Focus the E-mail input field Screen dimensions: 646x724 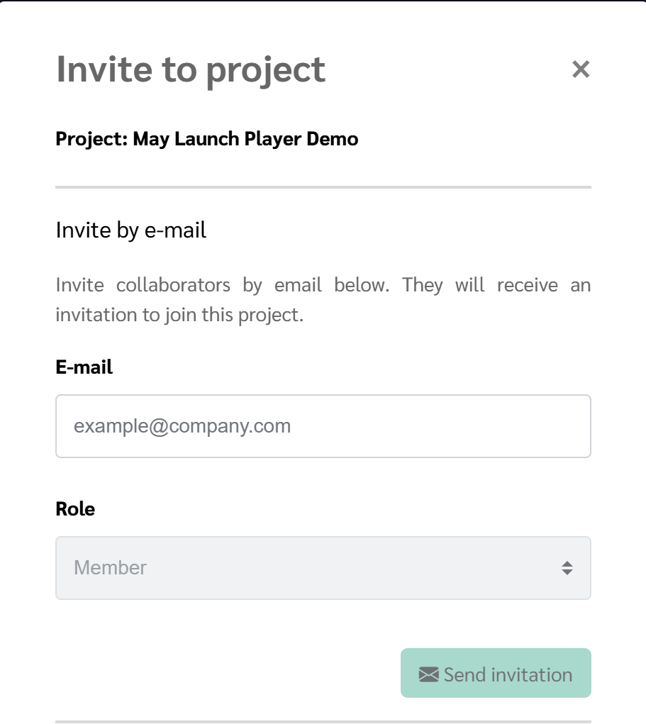click(323, 426)
